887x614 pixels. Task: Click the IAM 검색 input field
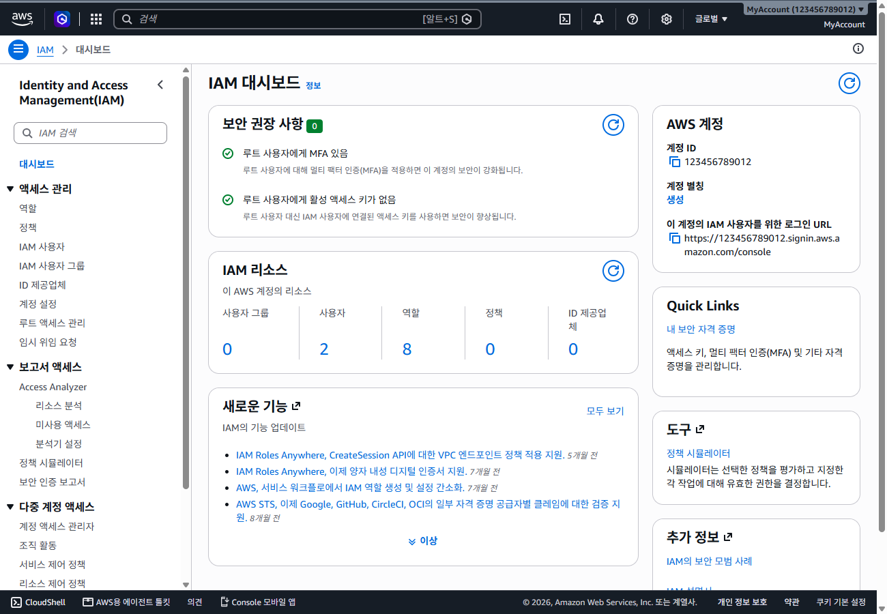coord(90,133)
